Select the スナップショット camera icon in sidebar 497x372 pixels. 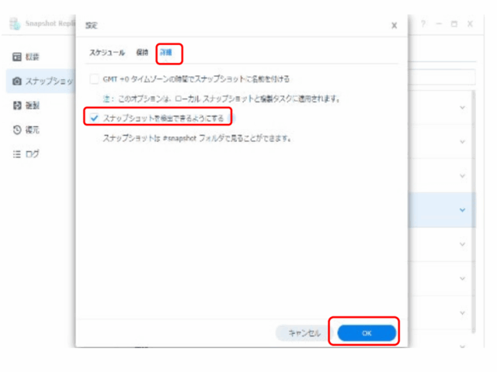16,81
